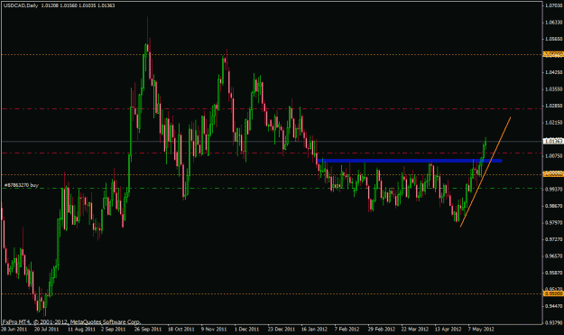Click the 0.96570 price axis label

pos(554,256)
